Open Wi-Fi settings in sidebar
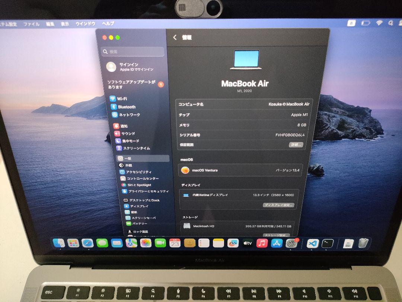Viewport: 402px width, 302px height. [x=118, y=98]
